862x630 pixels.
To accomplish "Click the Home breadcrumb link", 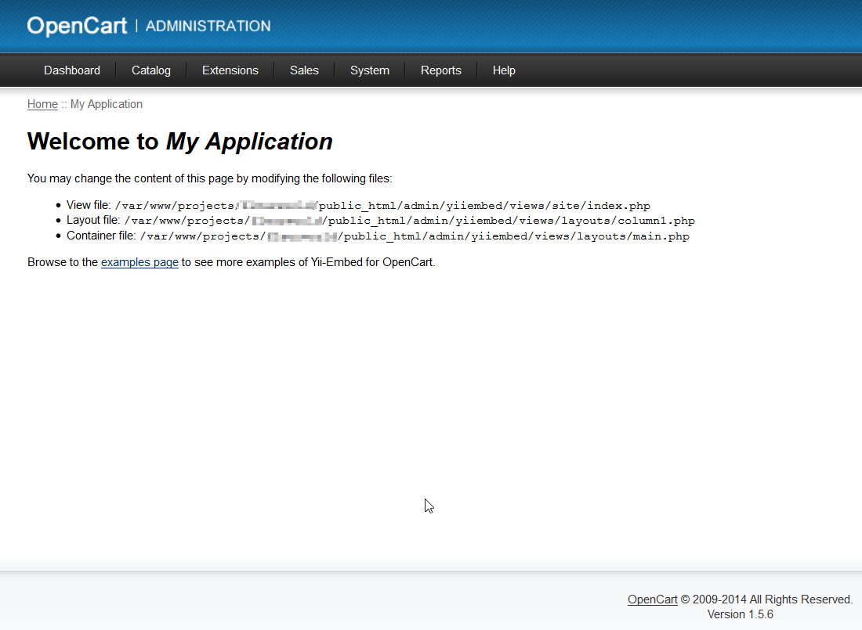I will [42, 104].
